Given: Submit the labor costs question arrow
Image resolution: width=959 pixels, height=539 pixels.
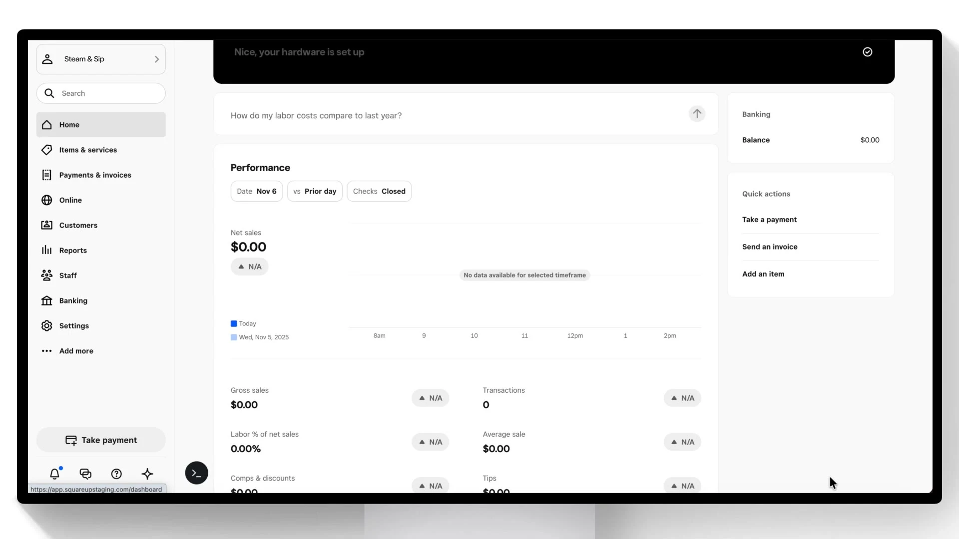Looking at the screenshot, I should point(697,114).
